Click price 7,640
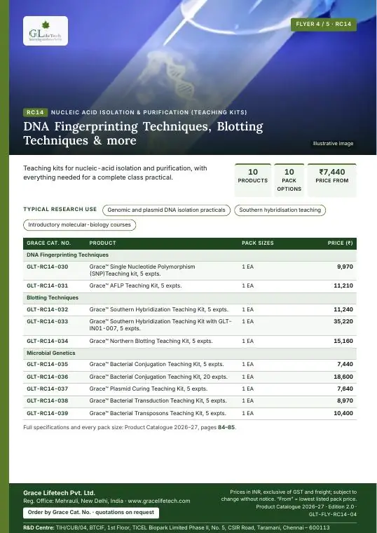 tap(345, 389)
